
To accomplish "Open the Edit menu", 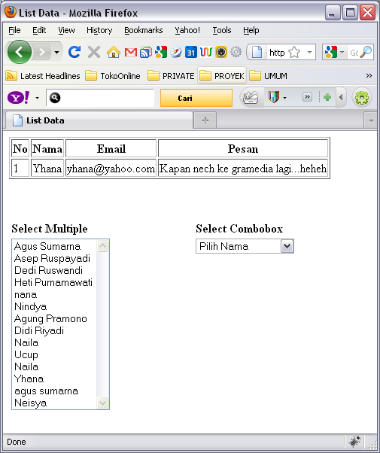I will click(x=39, y=30).
